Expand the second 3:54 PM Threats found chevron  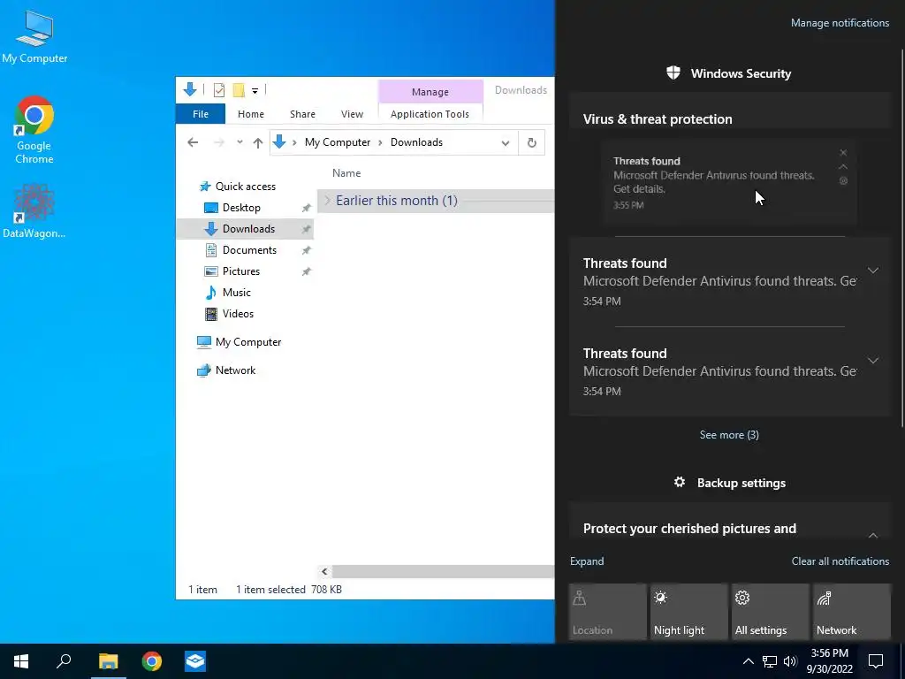tap(872, 361)
